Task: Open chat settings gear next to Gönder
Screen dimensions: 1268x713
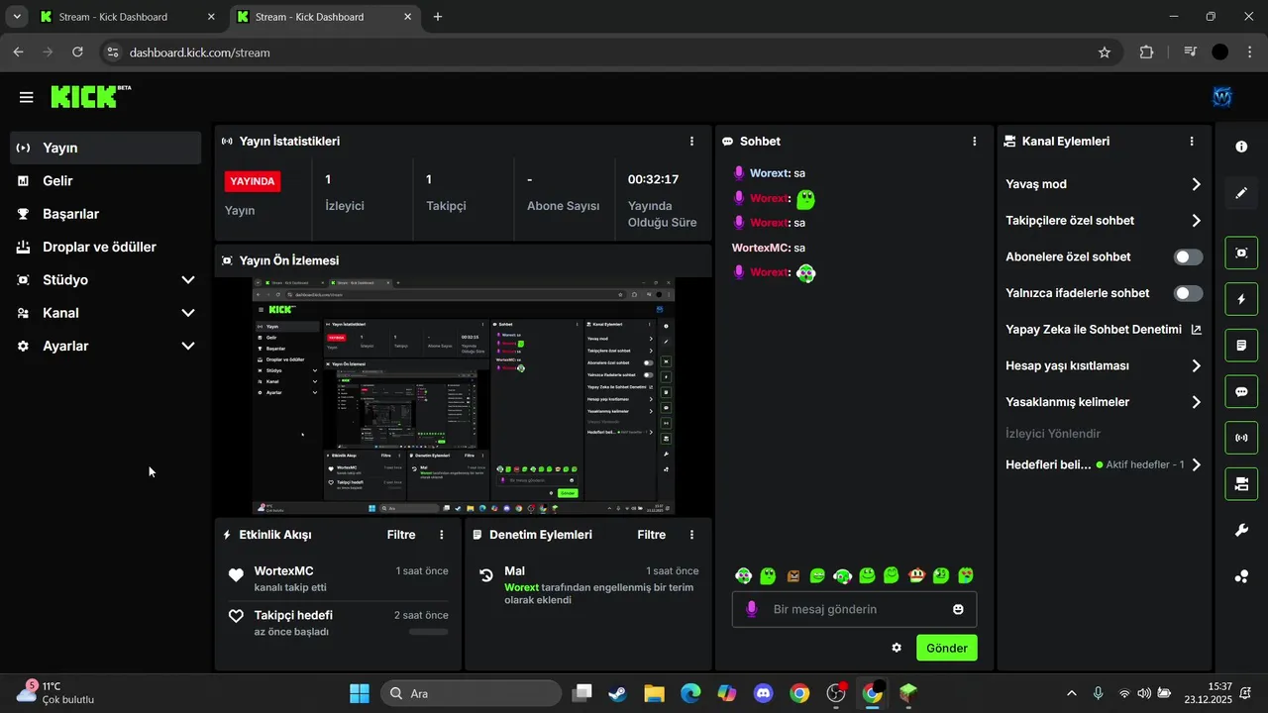Action: [x=897, y=648]
